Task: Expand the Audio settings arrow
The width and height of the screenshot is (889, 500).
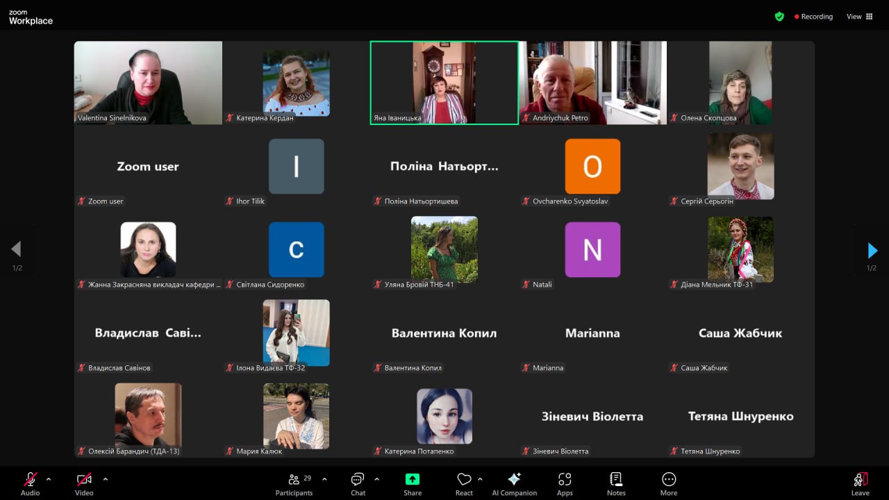Action: 49,479
